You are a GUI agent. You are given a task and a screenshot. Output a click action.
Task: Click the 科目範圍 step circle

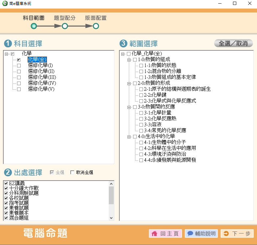pos(34,26)
